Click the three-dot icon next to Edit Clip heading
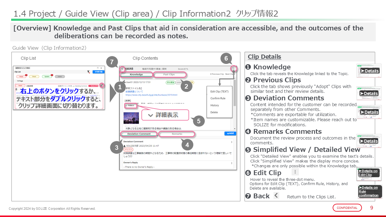 [295, 172]
